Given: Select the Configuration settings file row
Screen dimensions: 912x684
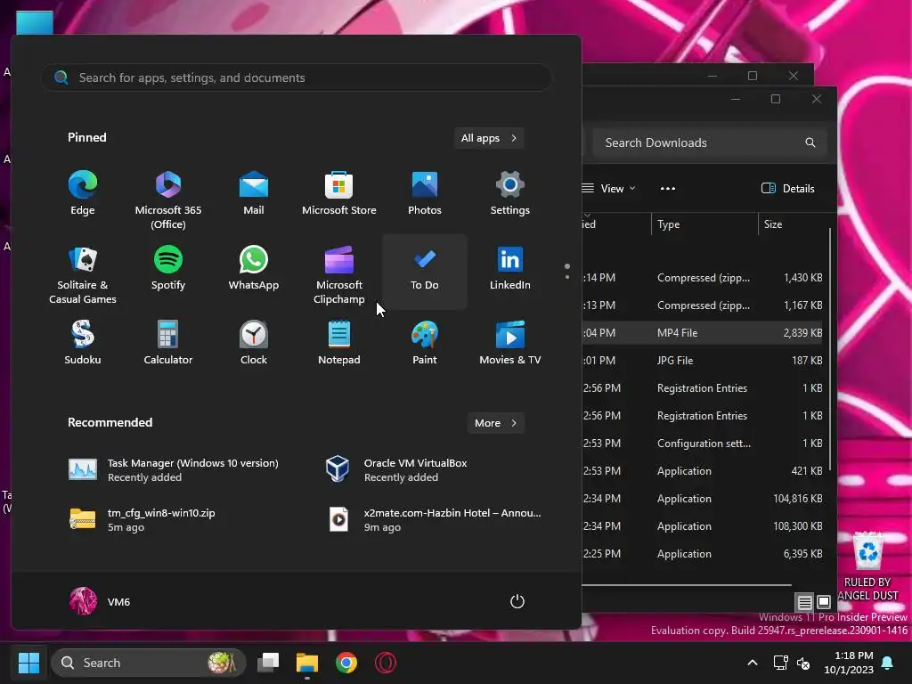Looking at the screenshot, I should 702,444.
